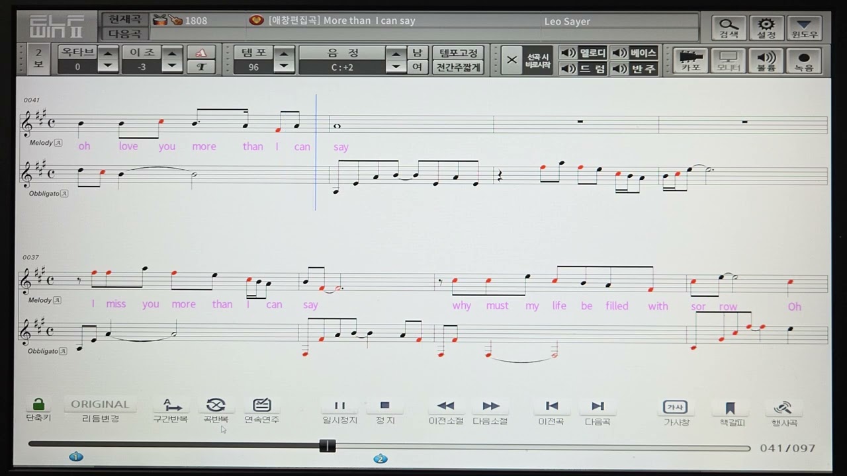The width and height of the screenshot is (847, 476).
Task: Click the A icon beside lower Obbligato label
Action: [64, 351]
